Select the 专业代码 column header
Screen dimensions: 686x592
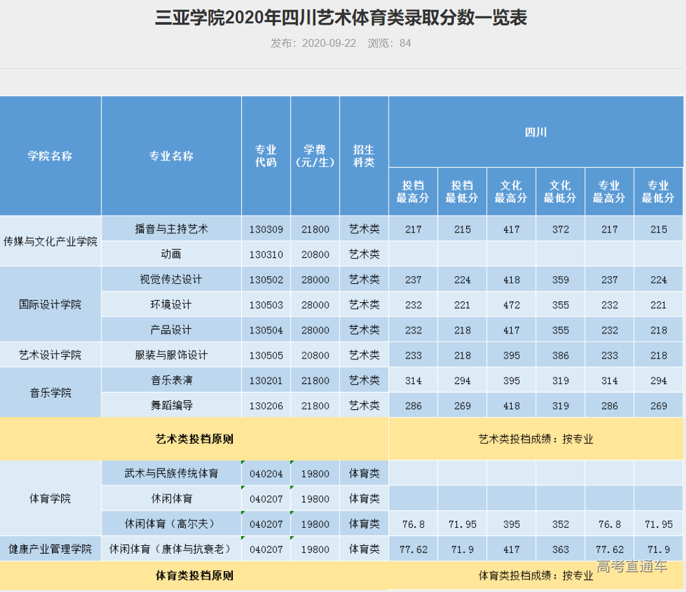point(265,156)
